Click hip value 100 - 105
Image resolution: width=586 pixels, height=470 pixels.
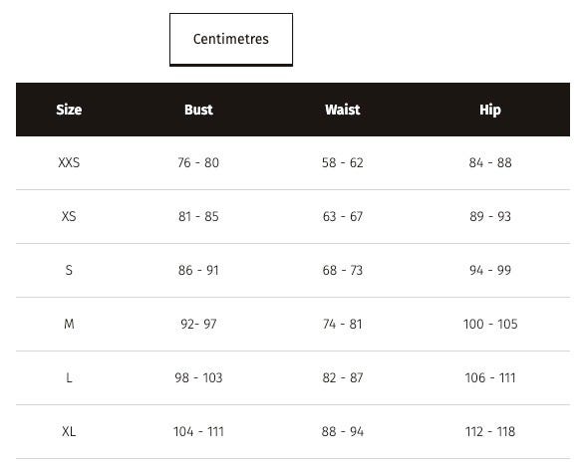point(490,324)
